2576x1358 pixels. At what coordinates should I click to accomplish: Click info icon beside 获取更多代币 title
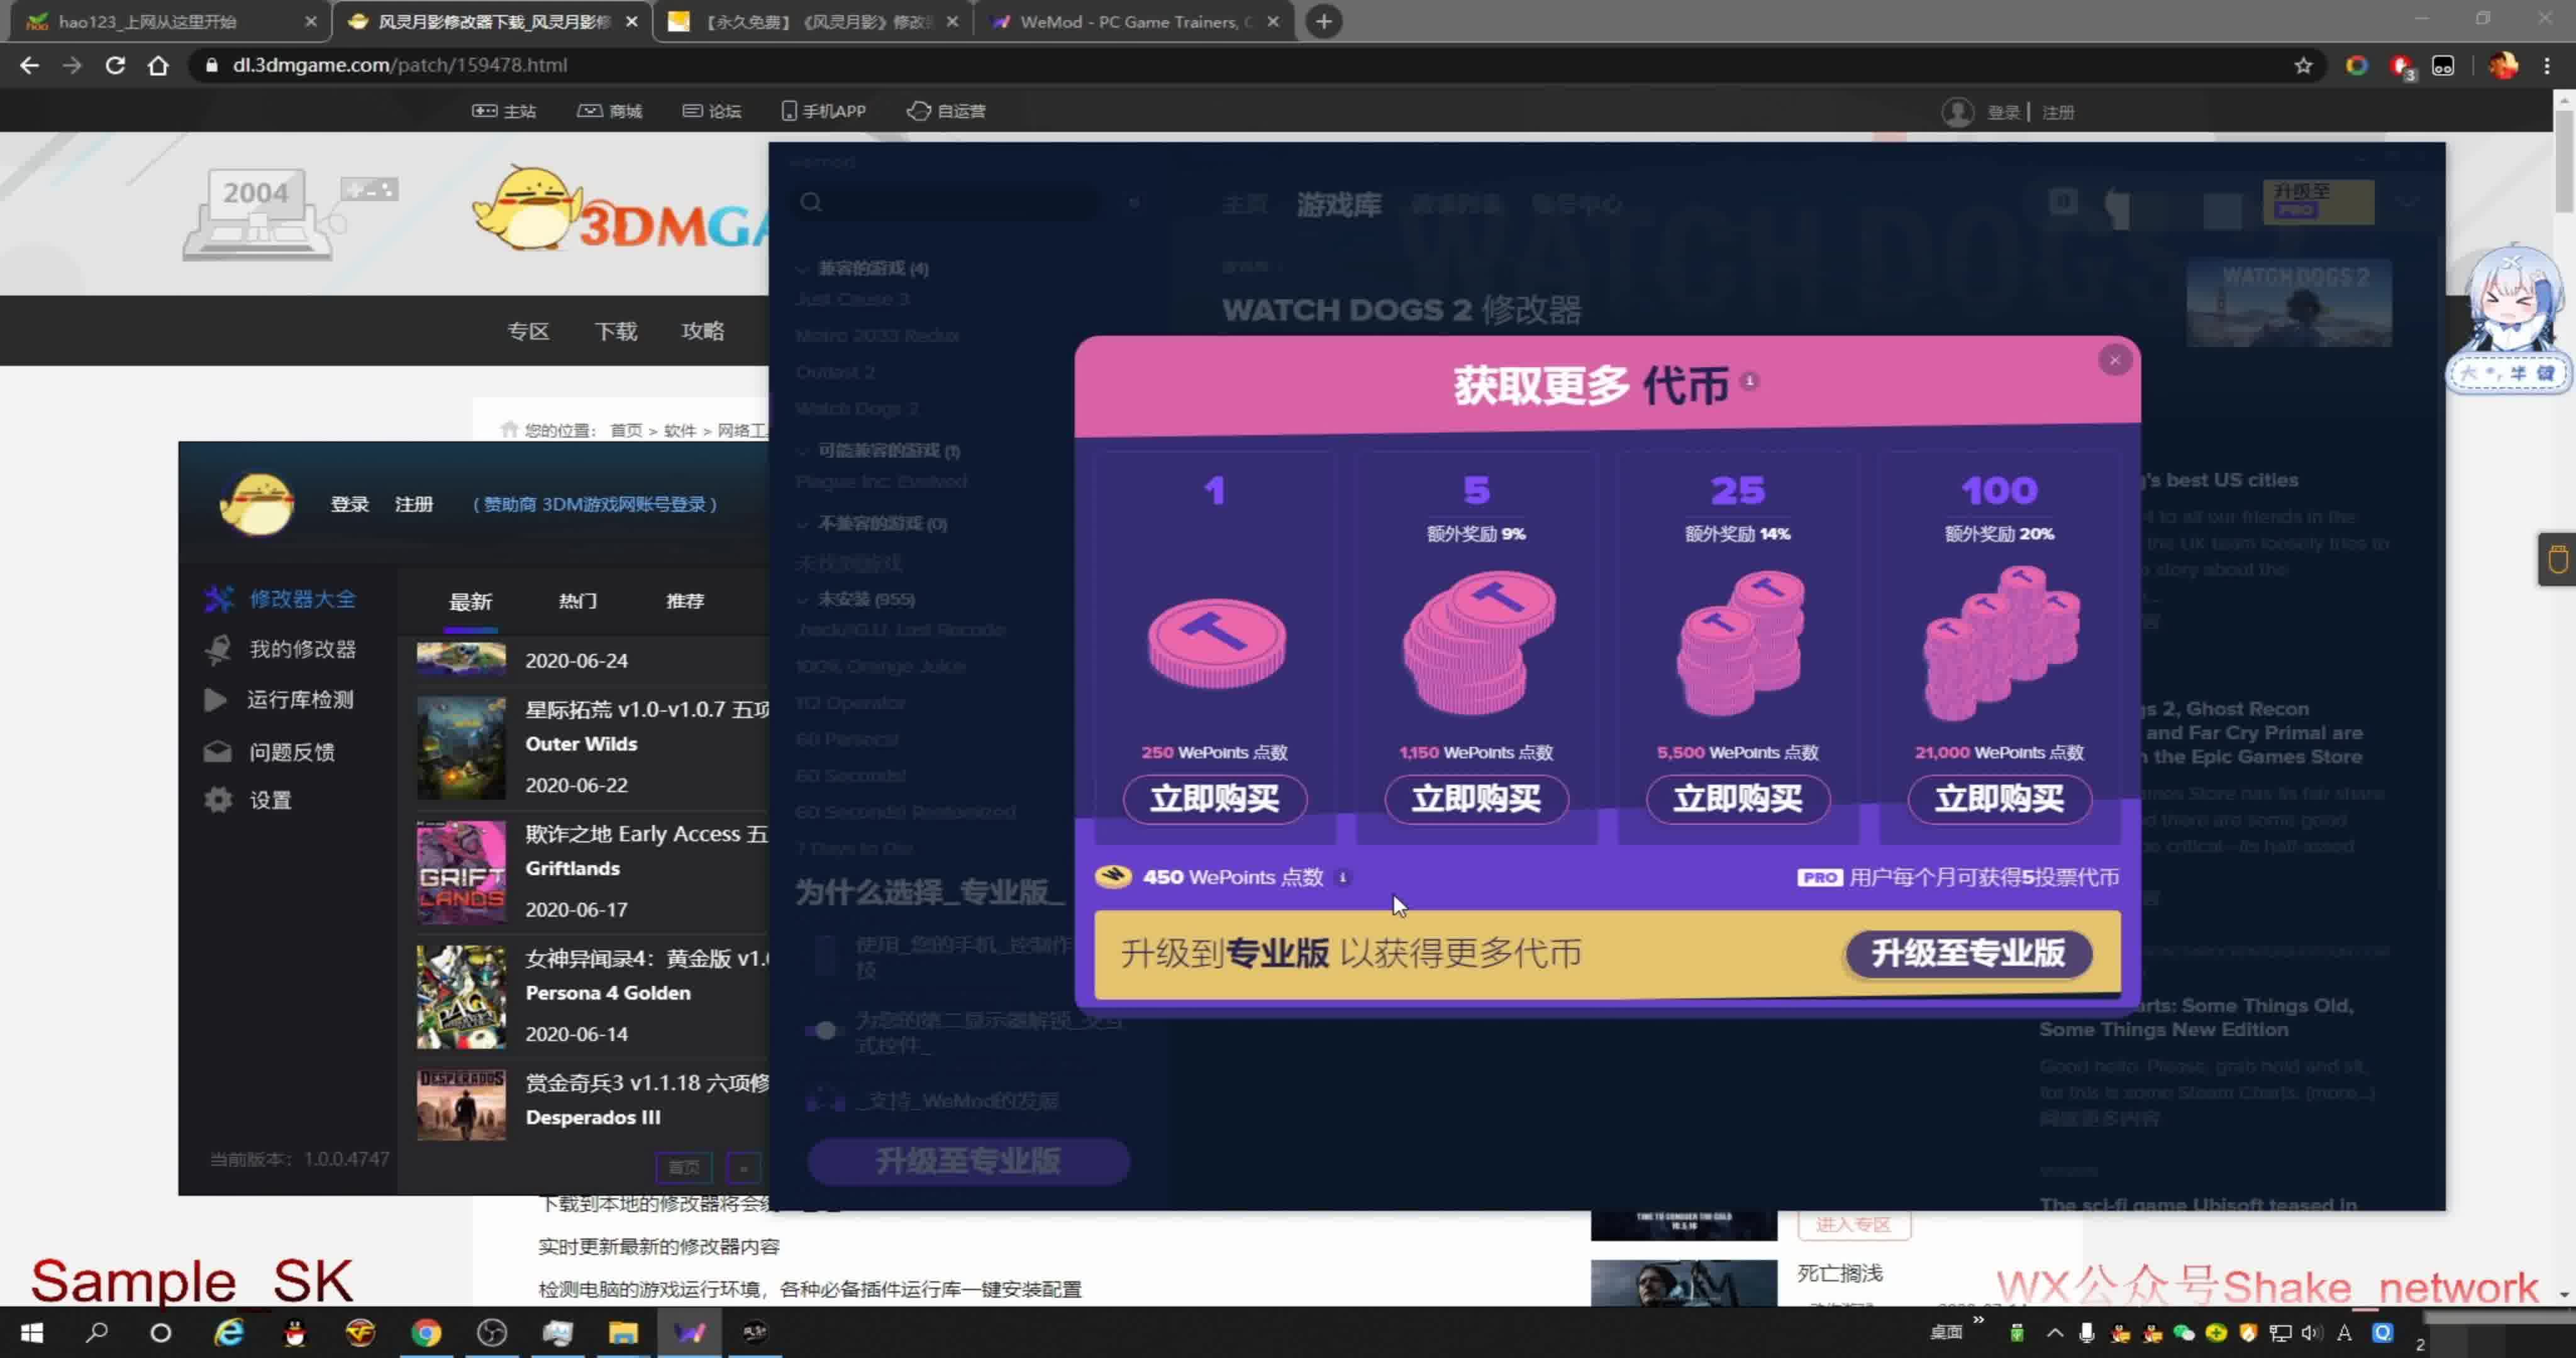1749,381
